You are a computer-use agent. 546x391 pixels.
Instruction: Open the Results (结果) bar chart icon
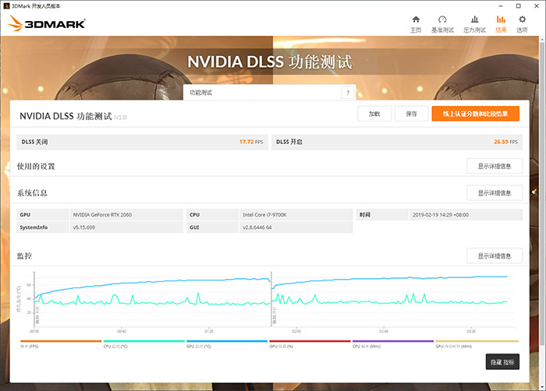pyautogui.click(x=501, y=24)
